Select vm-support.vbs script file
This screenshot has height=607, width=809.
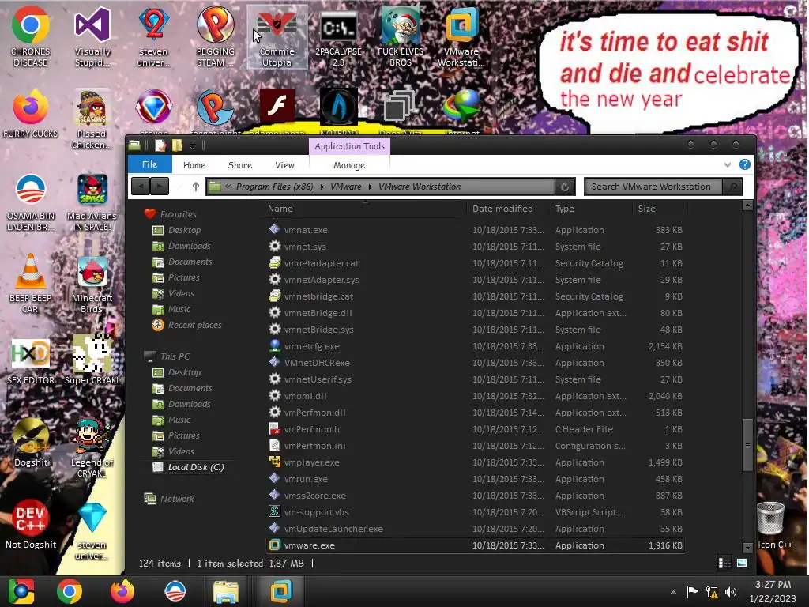(x=476, y=512)
